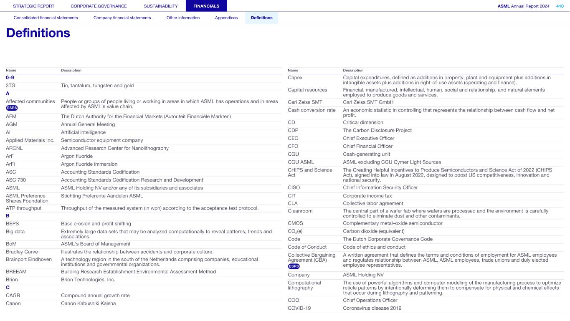Select the Computational lithography term
Viewport: 570px width, 321px height.
(304, 286)
